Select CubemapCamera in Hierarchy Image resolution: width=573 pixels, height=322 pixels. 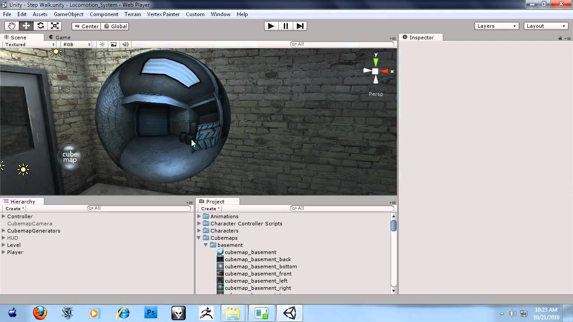click(x=30, y=224)
